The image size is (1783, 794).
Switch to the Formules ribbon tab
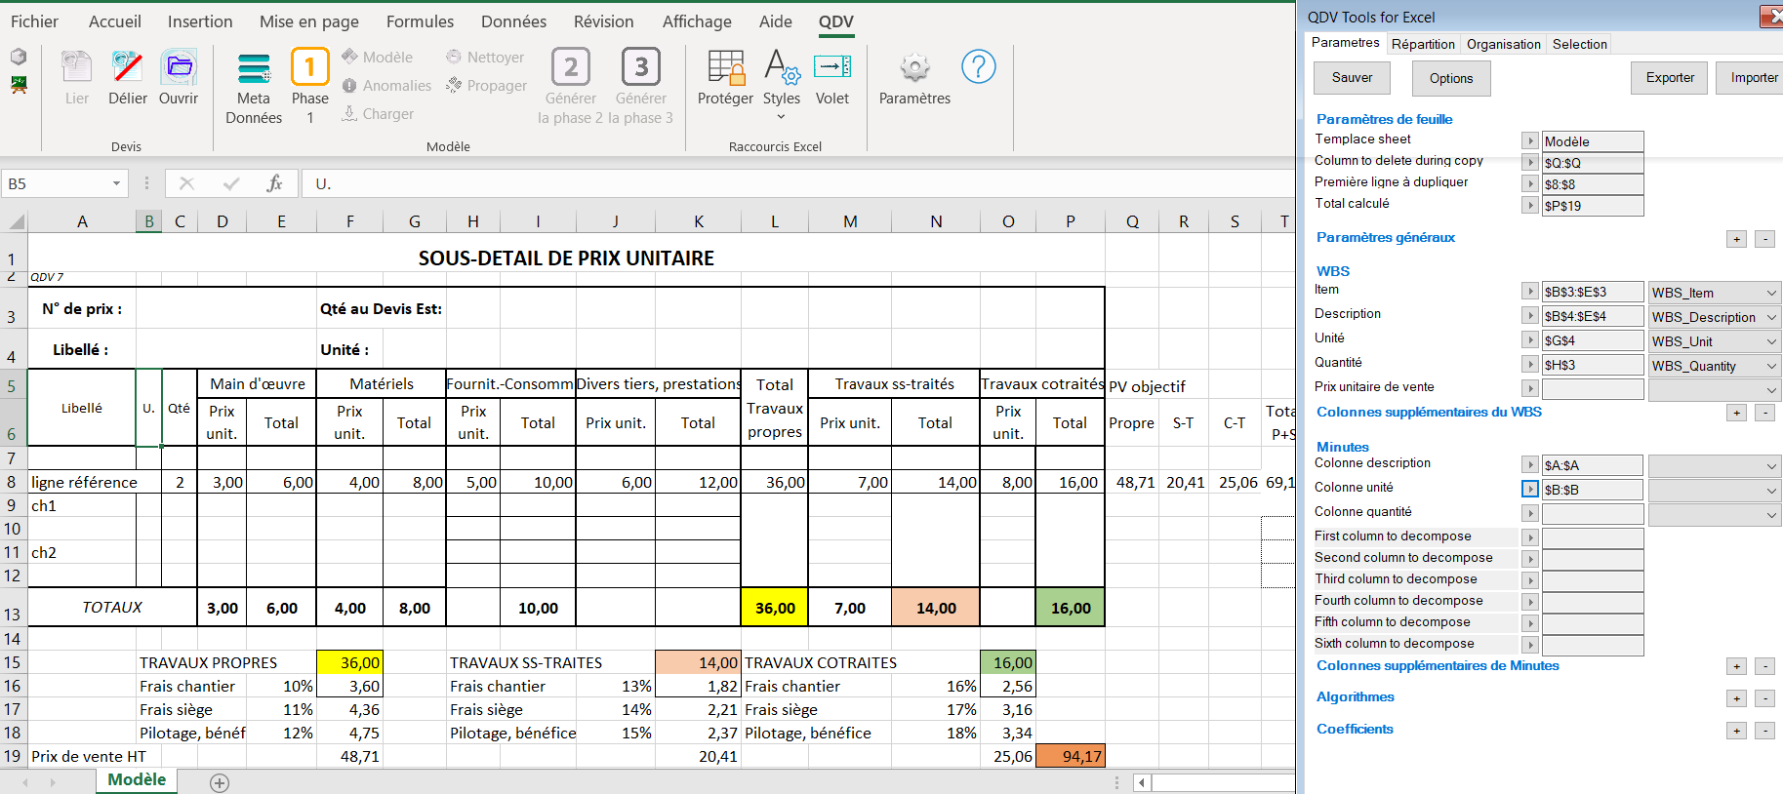pyautogui.click(x=420, y=21)
